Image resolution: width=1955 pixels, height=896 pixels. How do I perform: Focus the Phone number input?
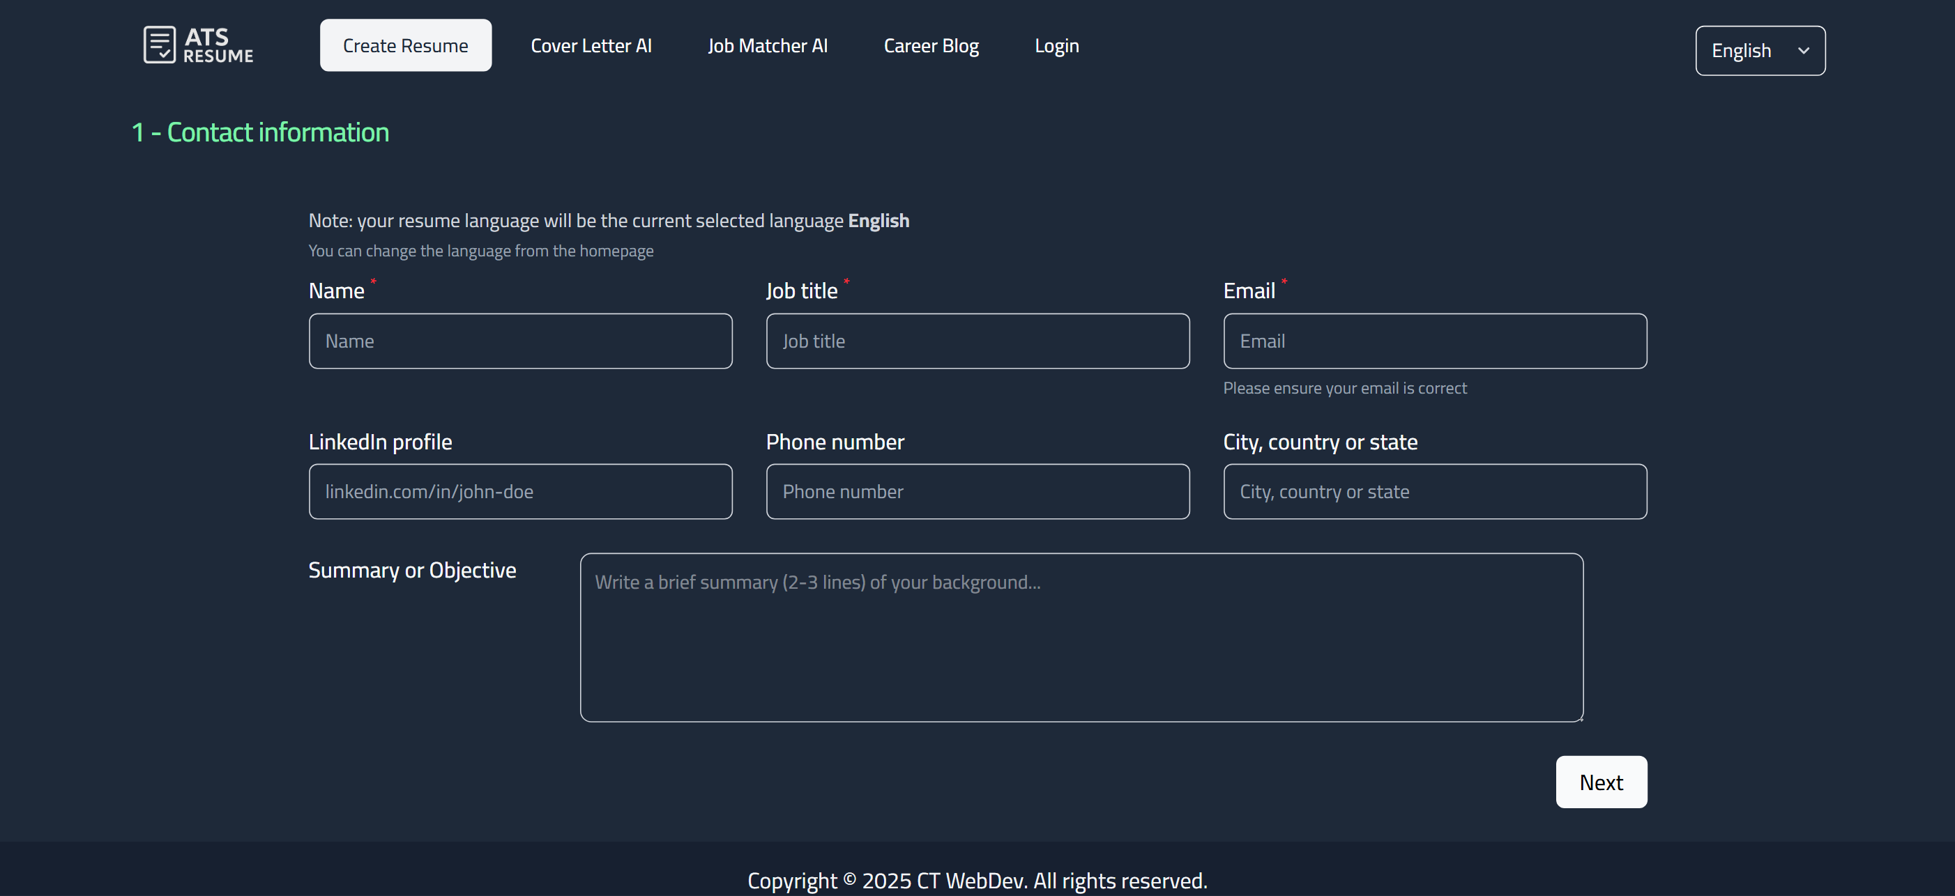pyautogui.click(x=978, y=492)
